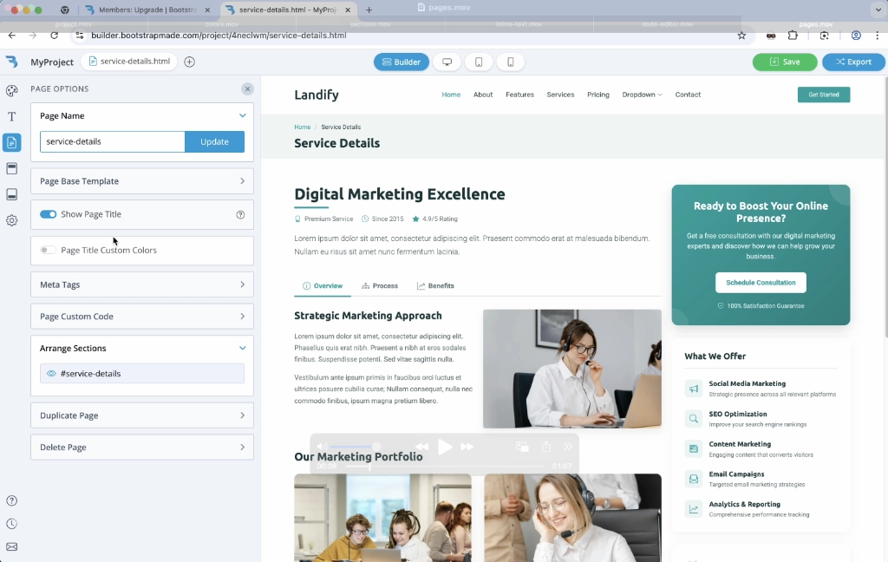Expand the Delete Page section
The height and width of the screenshot is (562, 888).
[x=142, y=447]
